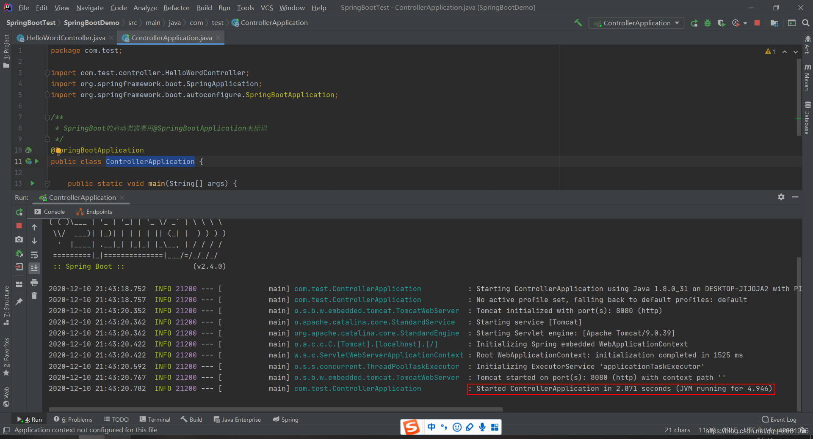Open the Maven tool window
The image size is (813, 439).
coord(807,77)
